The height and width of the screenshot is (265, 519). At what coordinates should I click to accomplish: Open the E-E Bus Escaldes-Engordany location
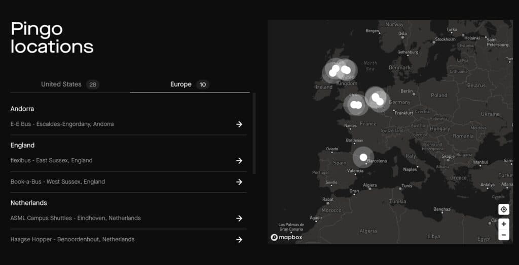click(128, 124)
